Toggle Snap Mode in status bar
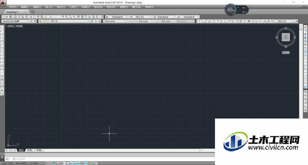The height and width of the screenshot is (165, 308). point(50,163)
